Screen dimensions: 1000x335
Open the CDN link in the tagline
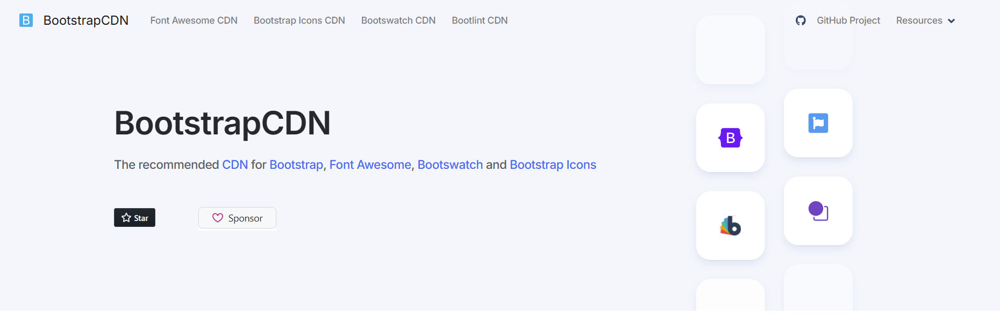click(234, 165)
